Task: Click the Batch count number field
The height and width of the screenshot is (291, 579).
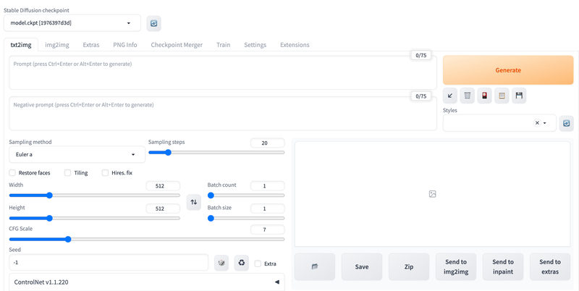Action: pos(268,186)
